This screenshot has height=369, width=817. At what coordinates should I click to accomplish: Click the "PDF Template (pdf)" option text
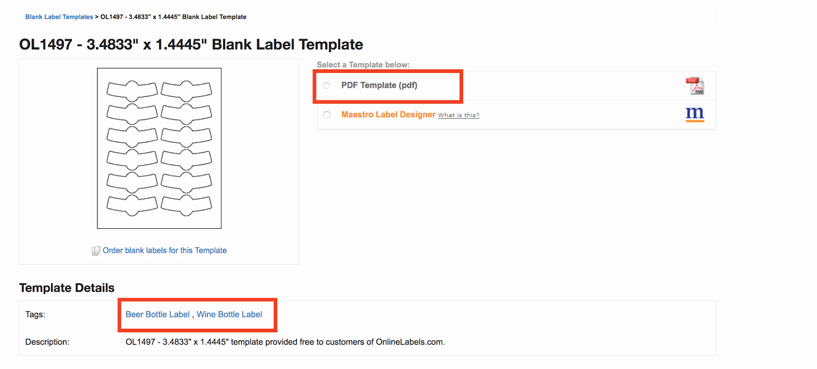[379, 85]
